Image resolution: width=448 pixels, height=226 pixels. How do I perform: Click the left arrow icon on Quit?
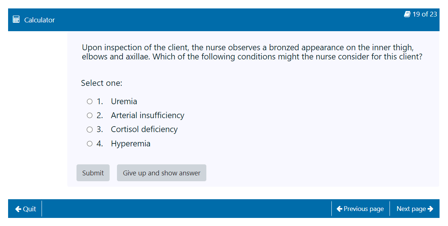(18, 209)
